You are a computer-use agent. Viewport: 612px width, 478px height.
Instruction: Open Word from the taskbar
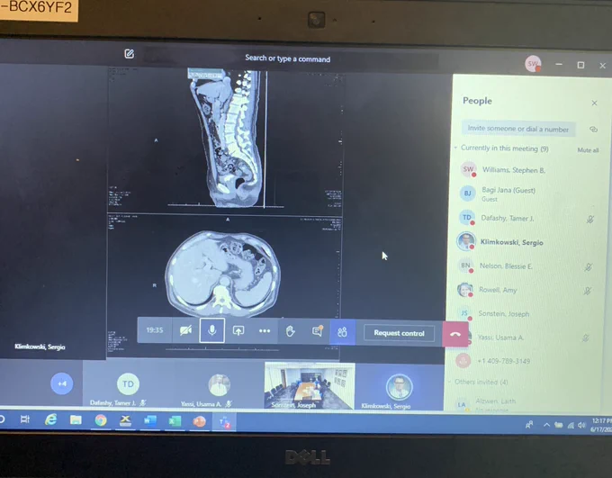click(x=150, y=421)
